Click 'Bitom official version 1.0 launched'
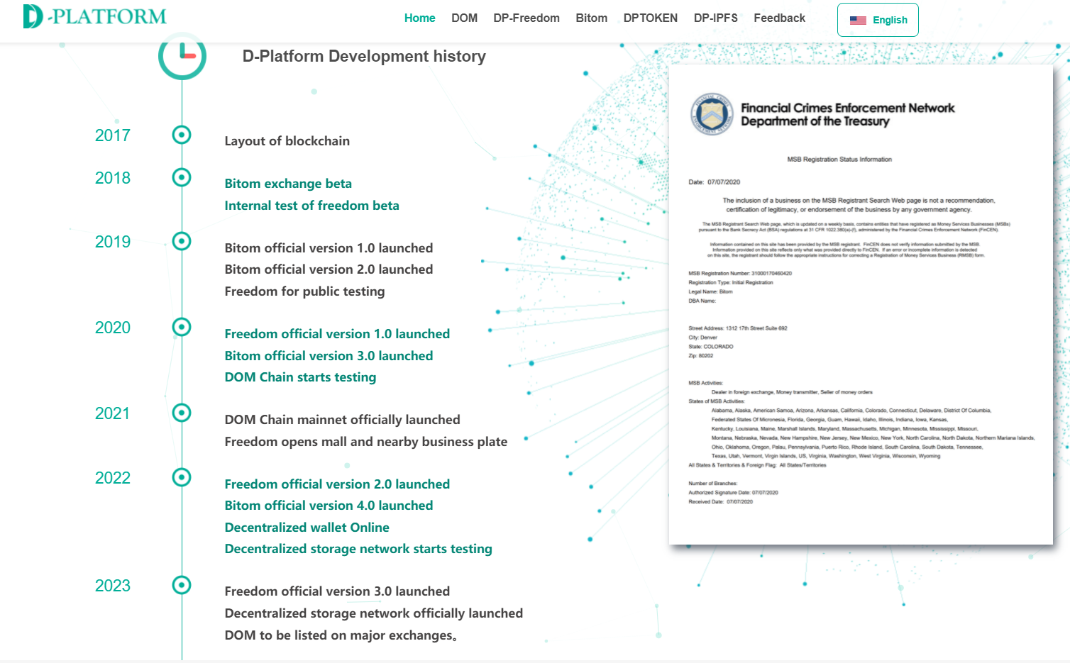Image resolution: width=1070 pixels, height=663 pixels. [x=329, y=248]
